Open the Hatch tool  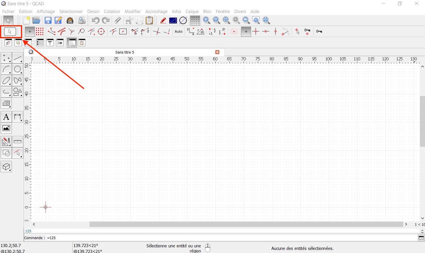pos(6,103)
